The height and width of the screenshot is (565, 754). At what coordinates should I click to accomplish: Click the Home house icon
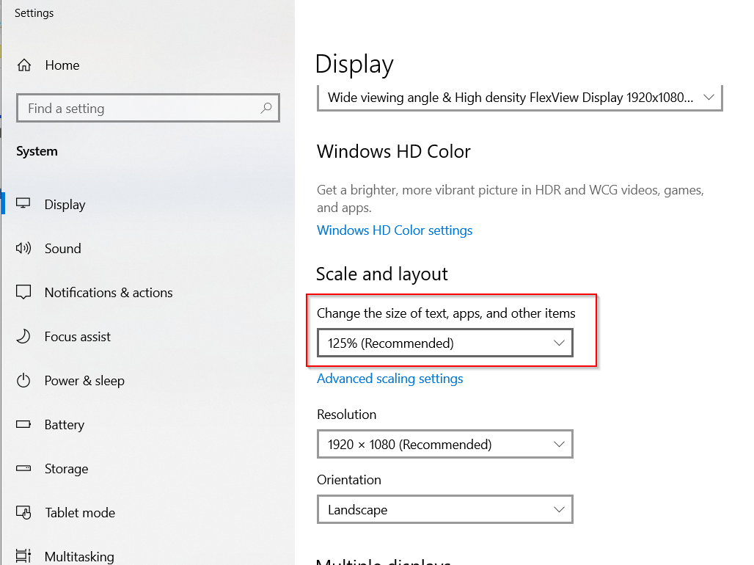(24, 65)
